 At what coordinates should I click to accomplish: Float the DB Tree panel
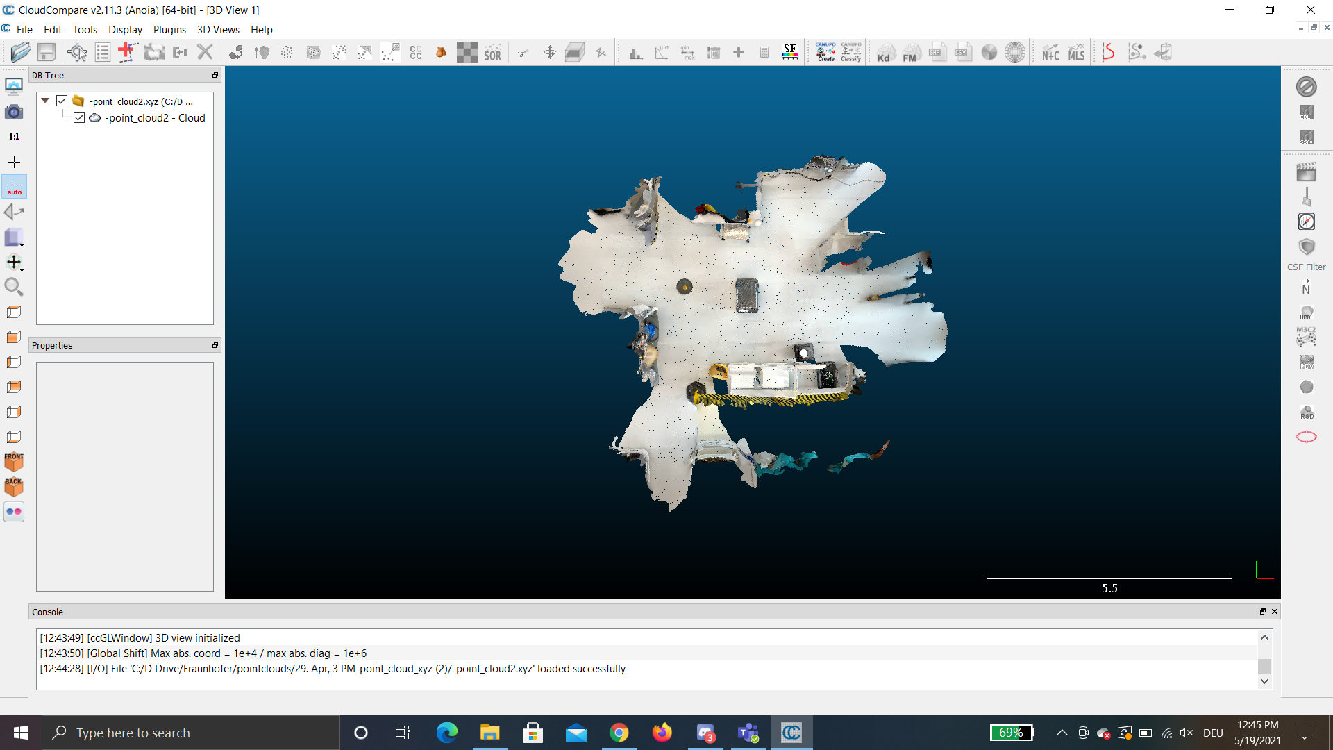point(215,75)
